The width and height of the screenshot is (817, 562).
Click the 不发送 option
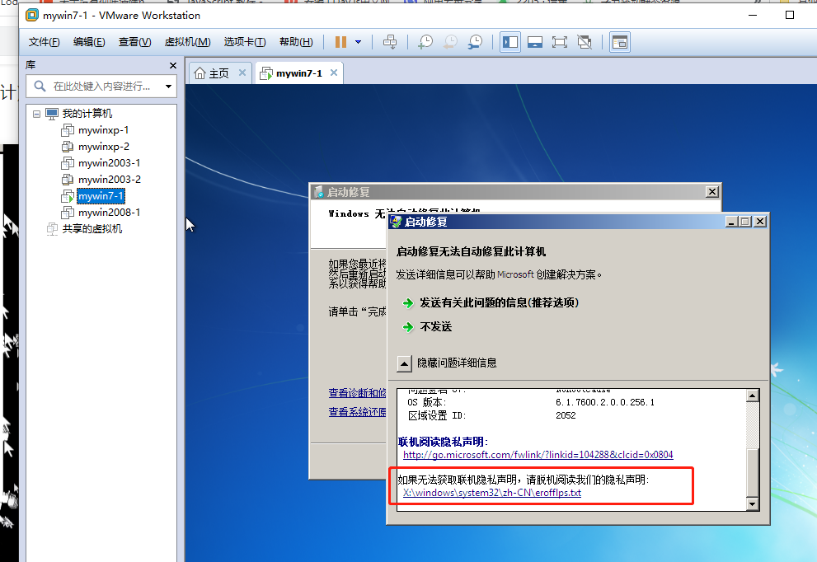[x=436, y=326]
